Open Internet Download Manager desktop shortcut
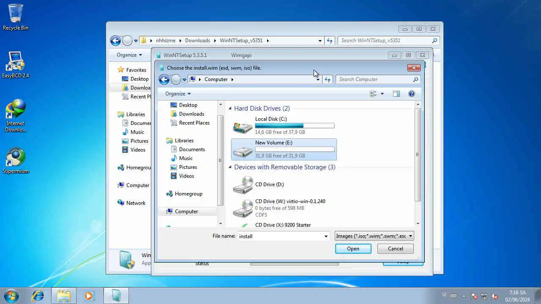The height and width of the screenshot is (304, 541). coord(16,115)
